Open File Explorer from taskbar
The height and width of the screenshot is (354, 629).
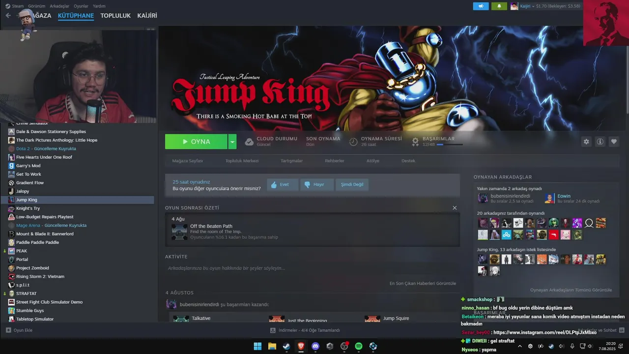[272, 346]
